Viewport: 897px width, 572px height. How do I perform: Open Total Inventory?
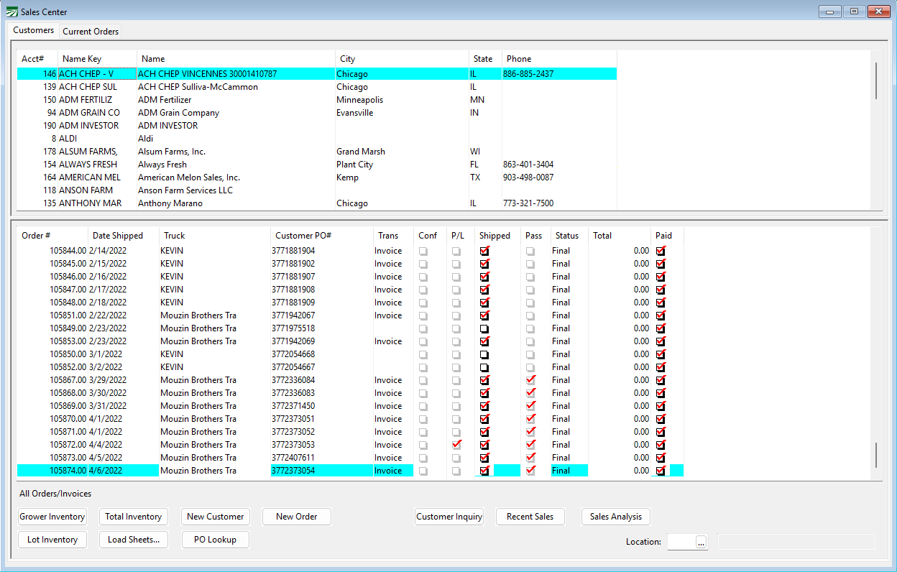134,517
